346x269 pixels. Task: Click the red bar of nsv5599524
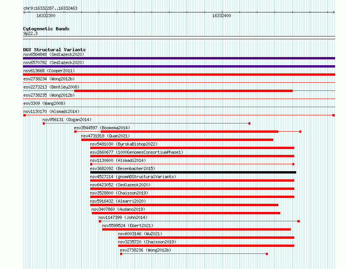(x=196, y=229)
